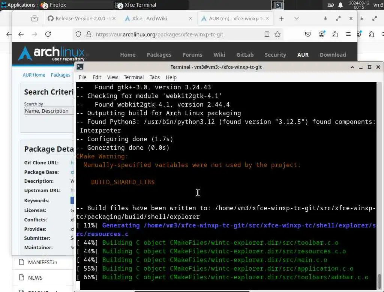Open Wiki in Arch navigation bar
This screenshot has width=384, height=292.
tap(219, 55)
